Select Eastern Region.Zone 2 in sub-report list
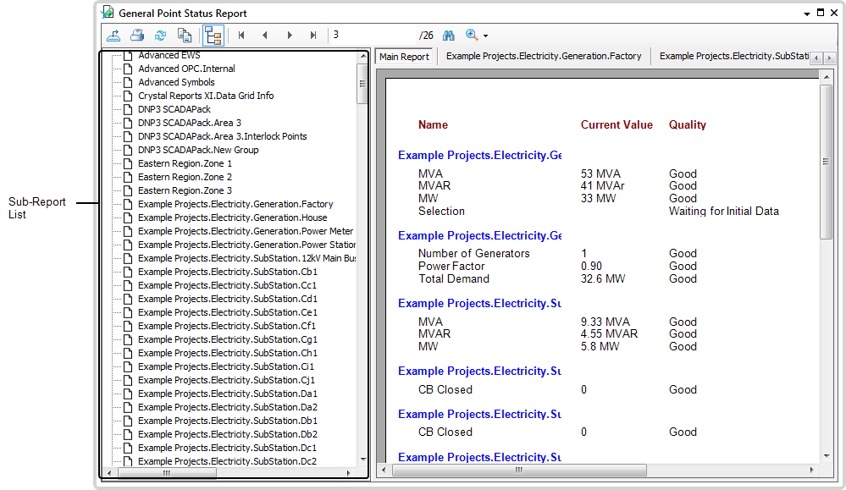The height and width of the screenshot is (490, 846). coord(185,177)
